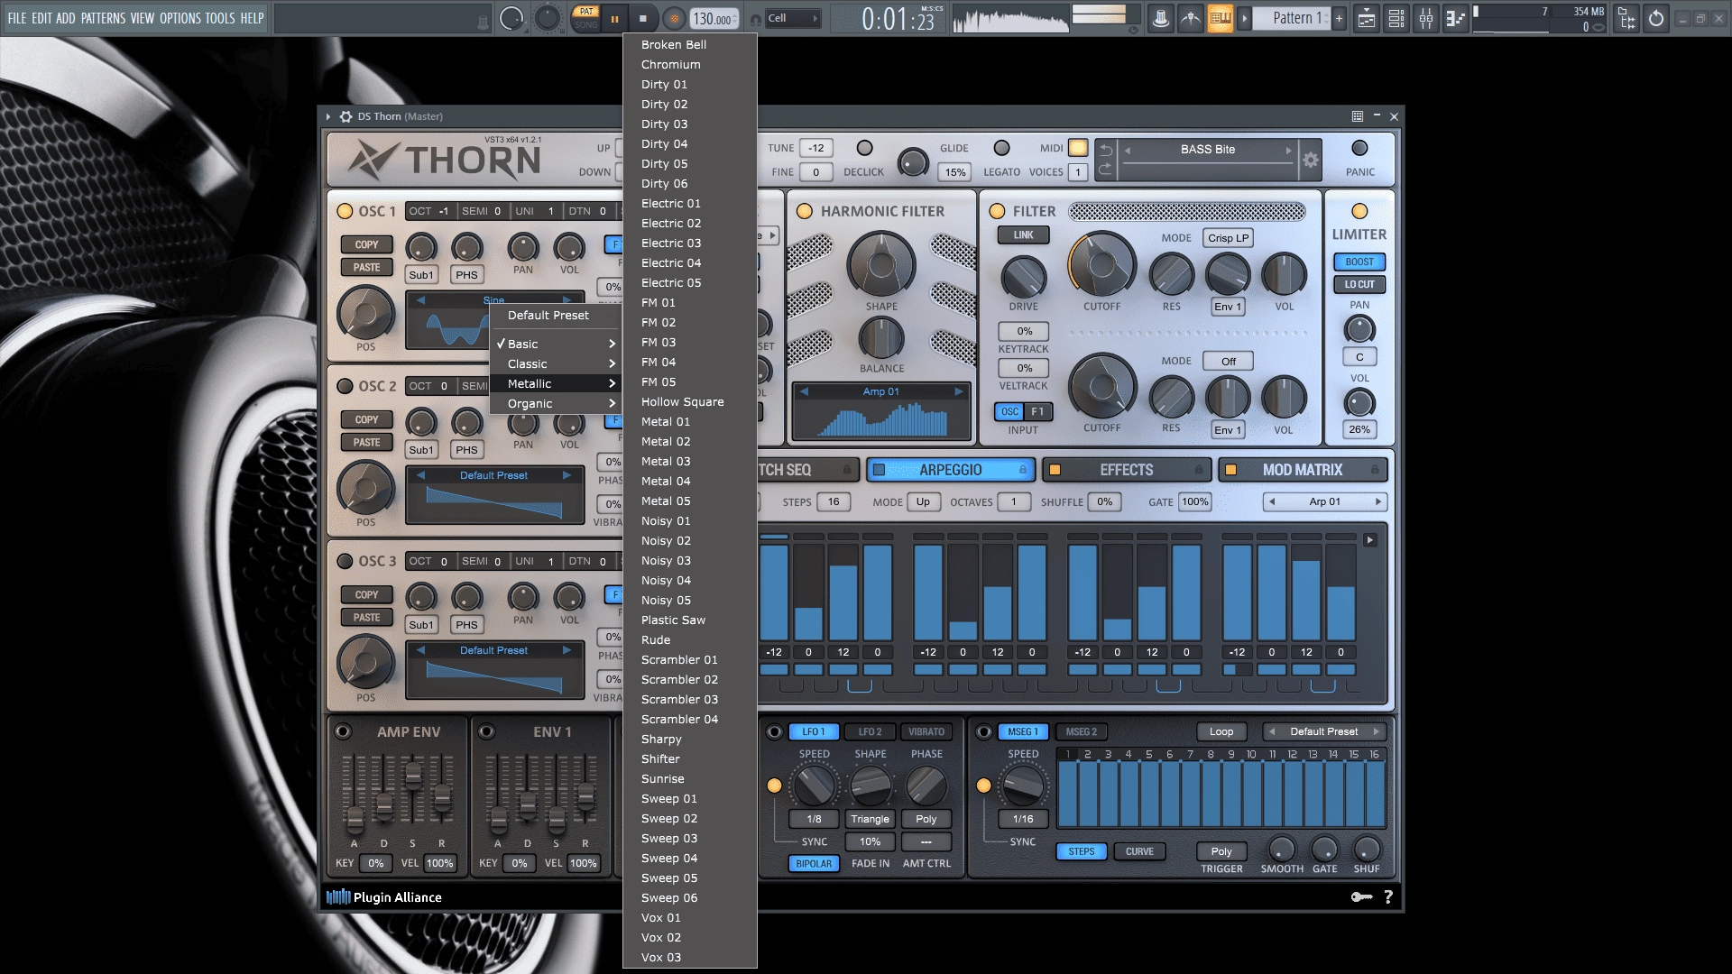Toggle the Harmonic Filter power light

(805, 211)
